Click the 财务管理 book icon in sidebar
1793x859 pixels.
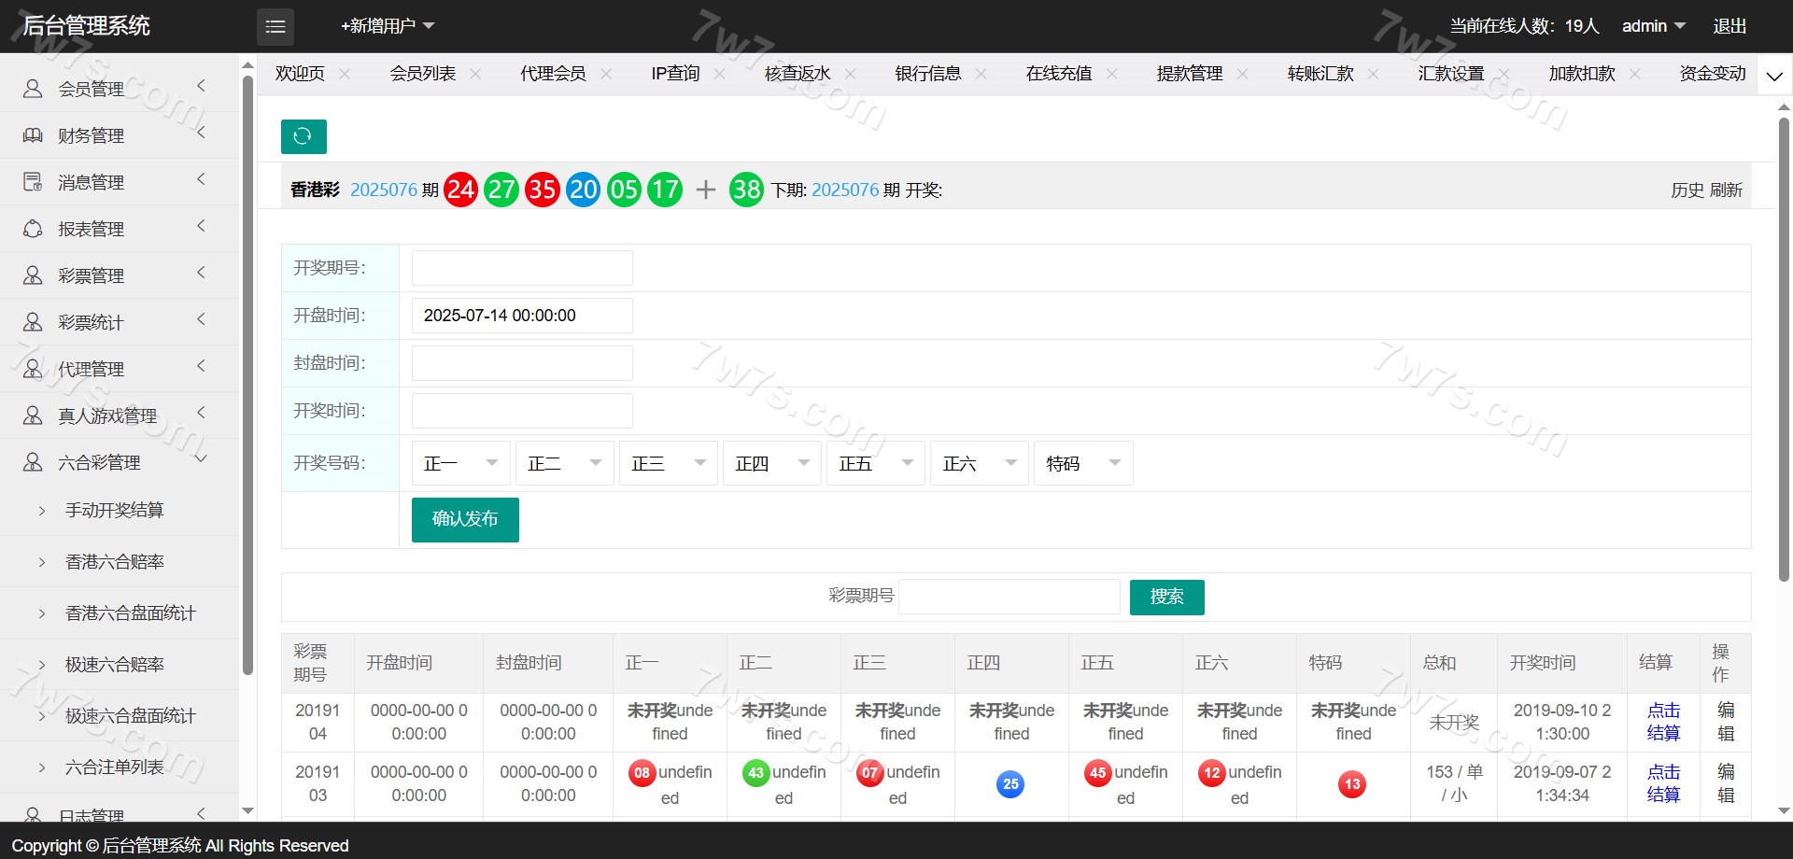(33, 135)
